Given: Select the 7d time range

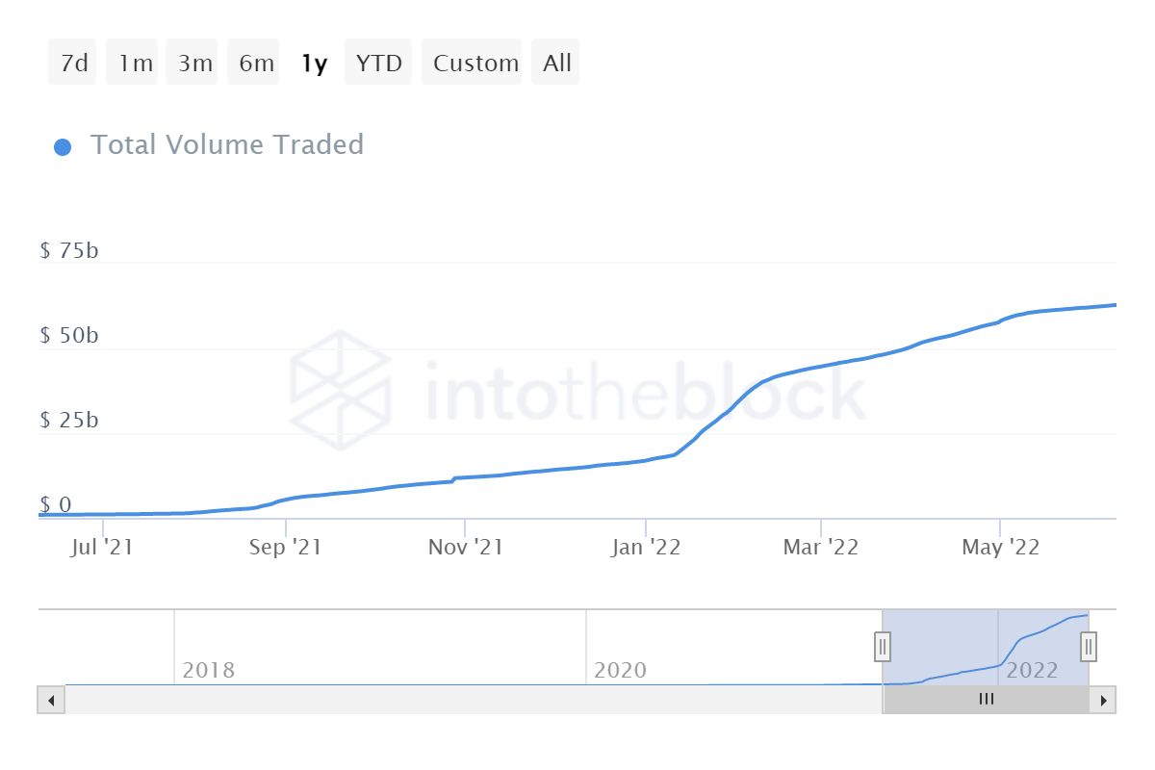Looking at the screenshot, I should pos(73,64).
